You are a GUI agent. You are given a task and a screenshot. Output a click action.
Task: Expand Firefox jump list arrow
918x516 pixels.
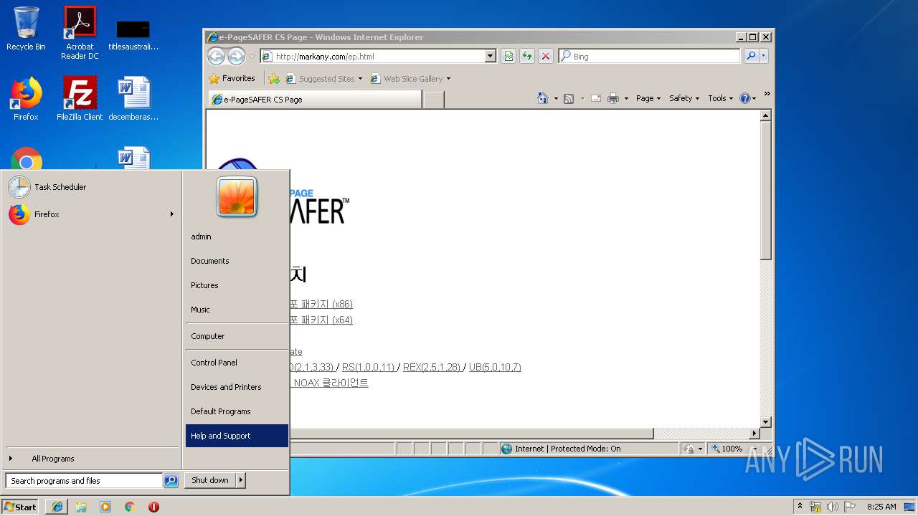[171, 214]
